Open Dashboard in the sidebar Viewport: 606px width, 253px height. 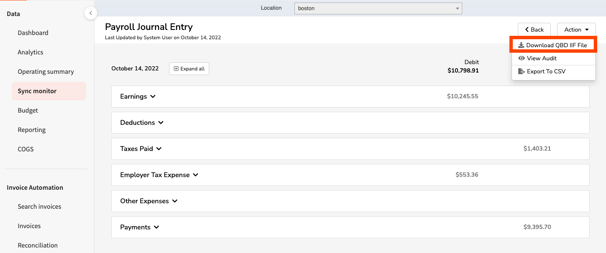33,33
